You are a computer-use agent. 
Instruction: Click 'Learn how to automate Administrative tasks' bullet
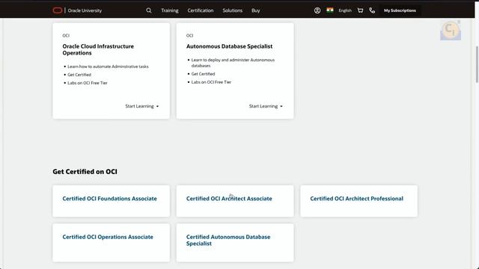[108, 67]
